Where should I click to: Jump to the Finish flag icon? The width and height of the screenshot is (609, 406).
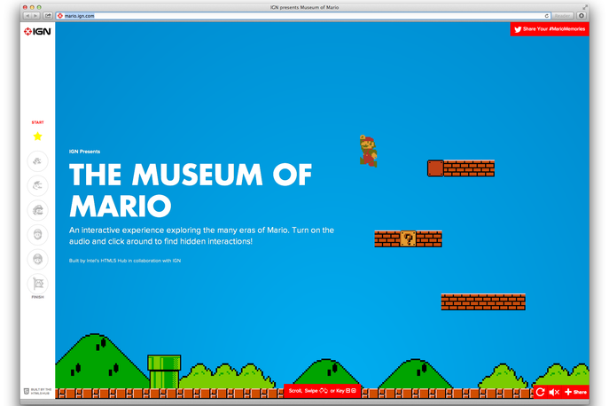pos(37,285)
